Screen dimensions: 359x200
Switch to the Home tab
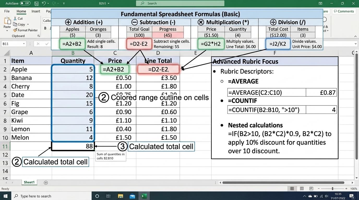point(21,11)
